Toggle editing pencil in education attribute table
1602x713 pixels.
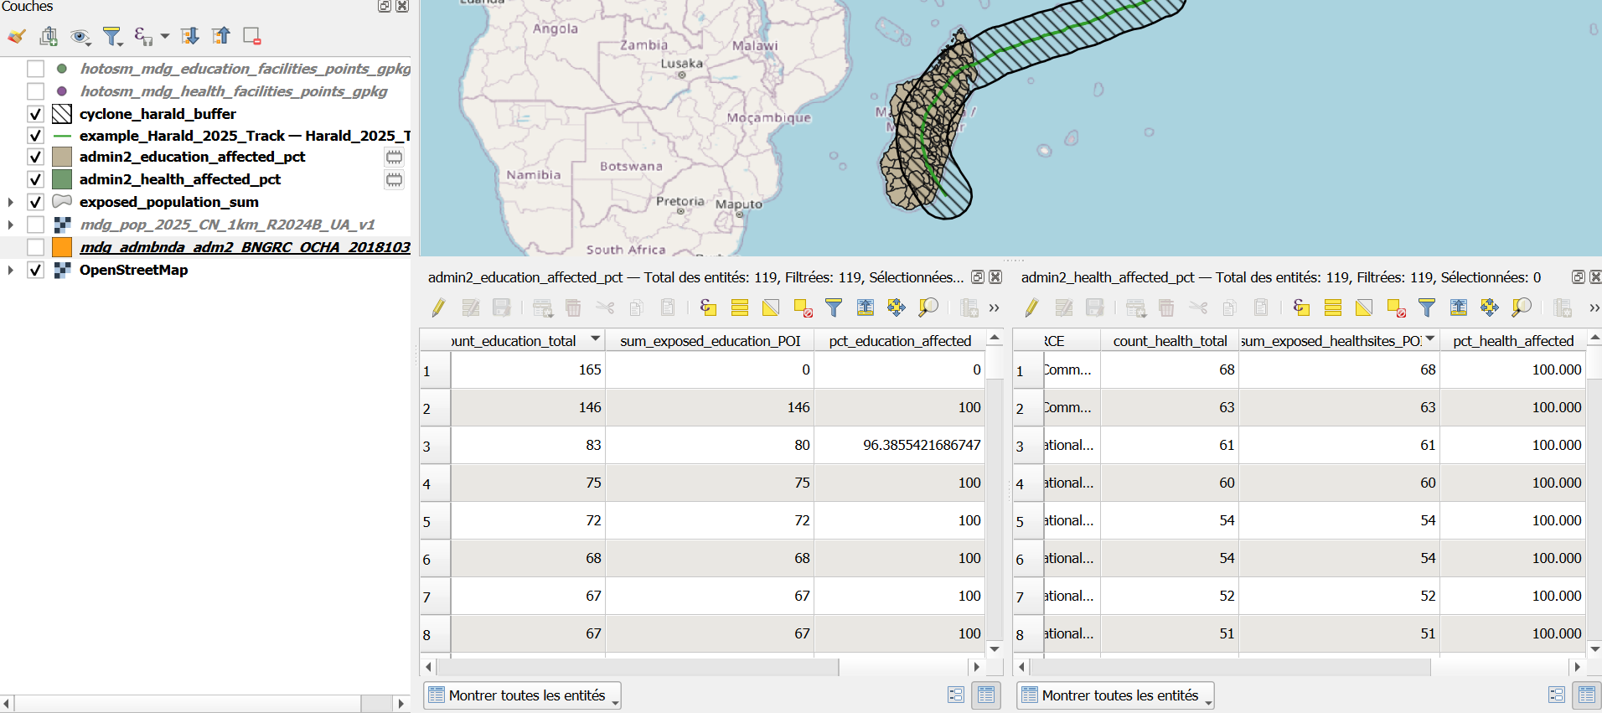pyautogui.click(x=438, y=307)
